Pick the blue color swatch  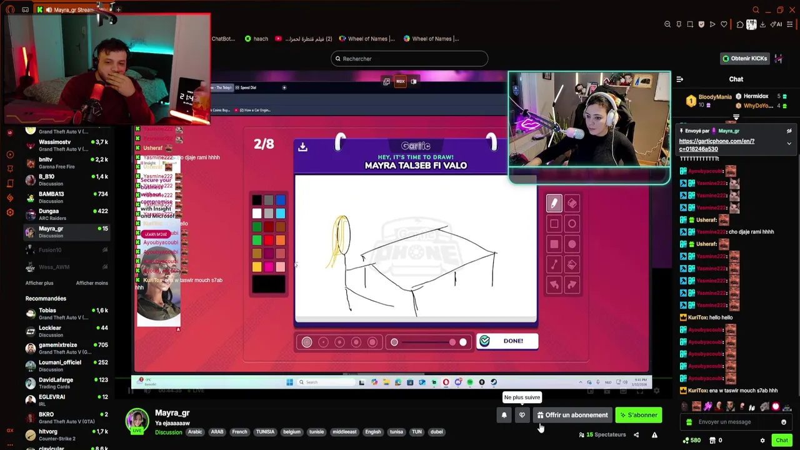[280, 200]
